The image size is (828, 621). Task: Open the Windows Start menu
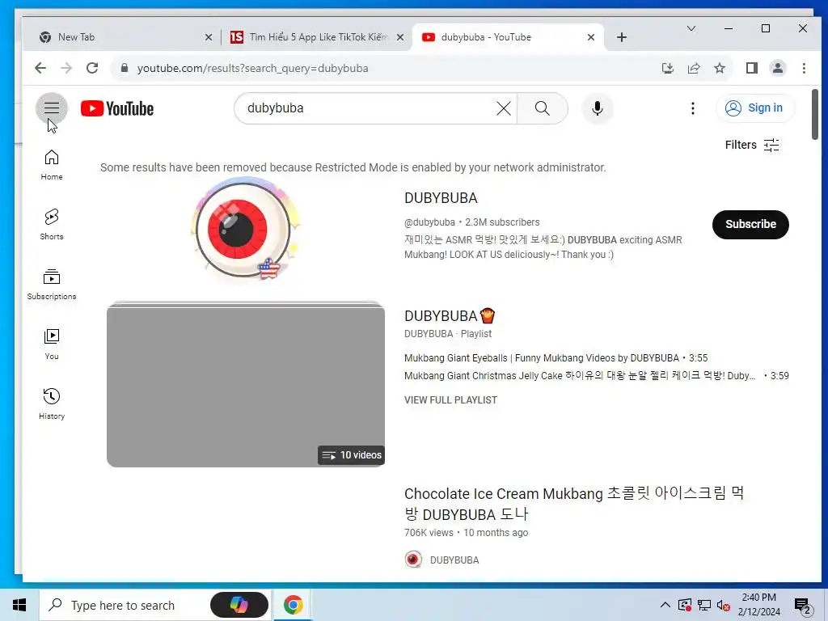[19, 605]
